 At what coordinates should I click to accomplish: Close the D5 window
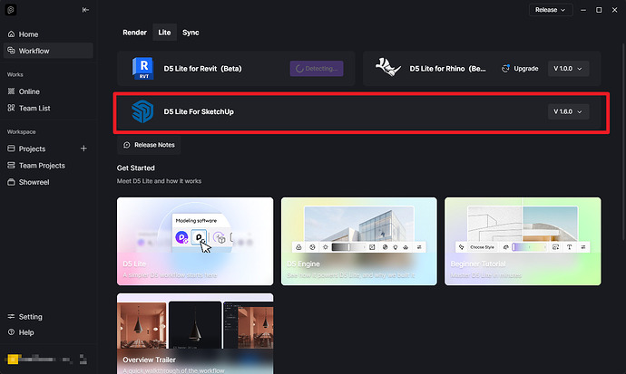614,10
